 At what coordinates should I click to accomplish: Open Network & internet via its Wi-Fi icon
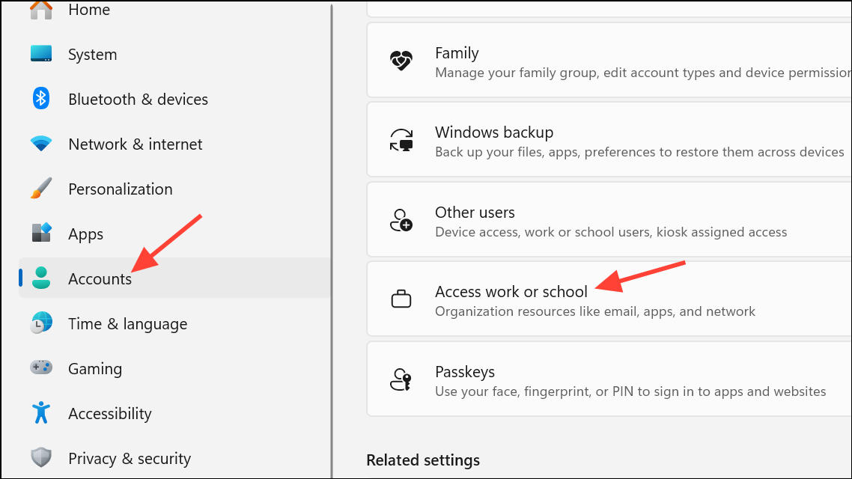40,144
